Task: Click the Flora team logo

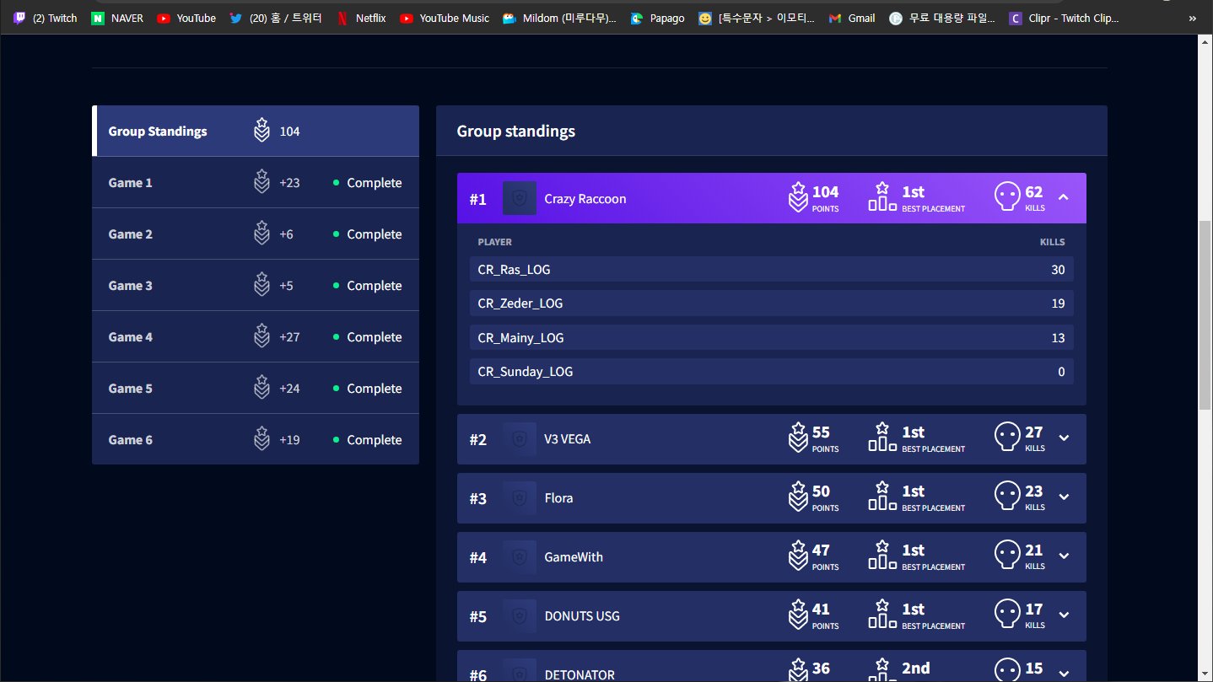Action: click(520, 497)
